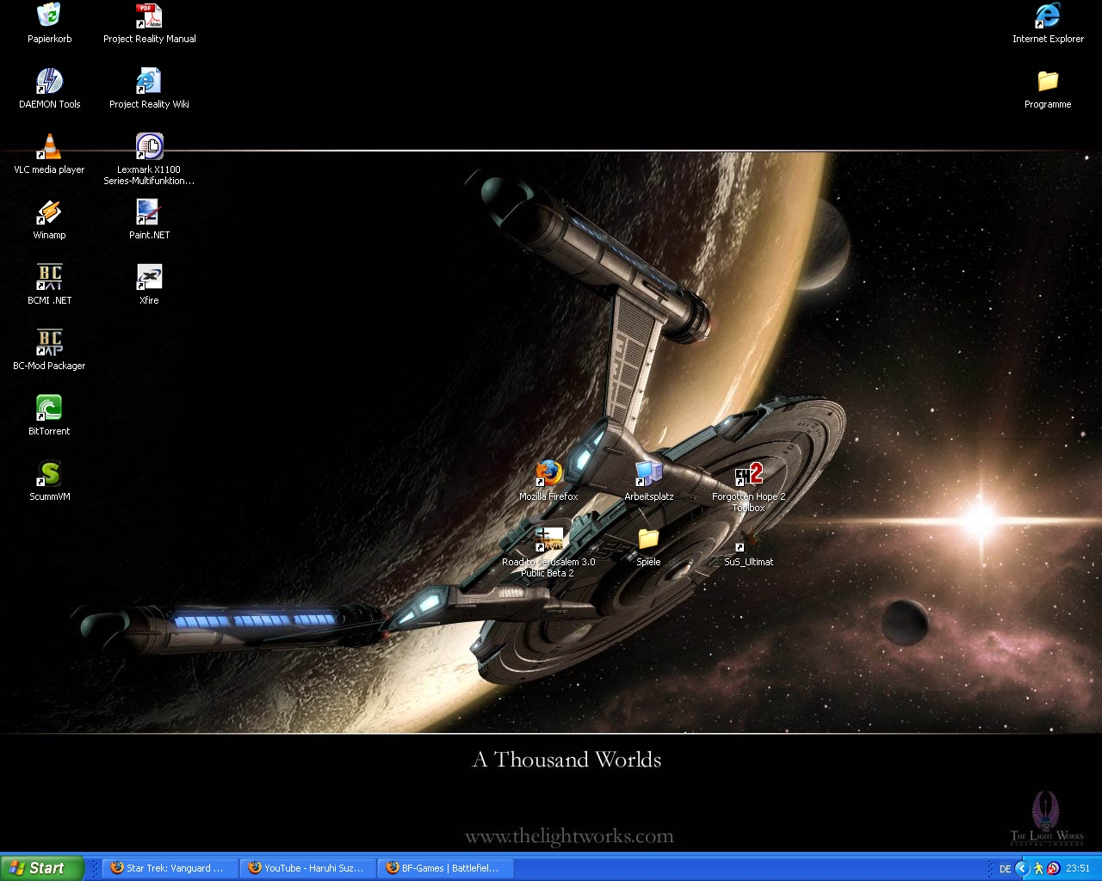
Task: Open the Papierkorb recycle bin icon
Action: pos(49,16)
